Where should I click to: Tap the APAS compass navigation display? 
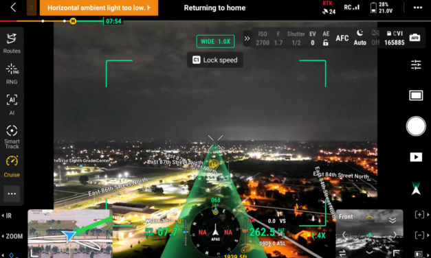(x=216, y=232)
